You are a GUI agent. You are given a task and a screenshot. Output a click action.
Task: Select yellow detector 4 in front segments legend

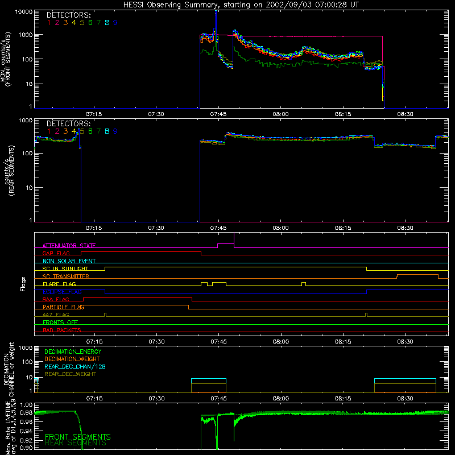click(74, 23)
